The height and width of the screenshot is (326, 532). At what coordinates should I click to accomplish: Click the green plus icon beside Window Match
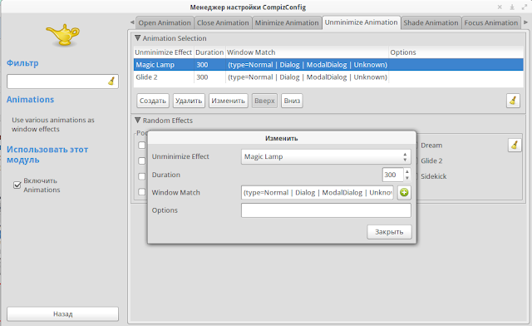pyautogui.click(x=404, y=193)
